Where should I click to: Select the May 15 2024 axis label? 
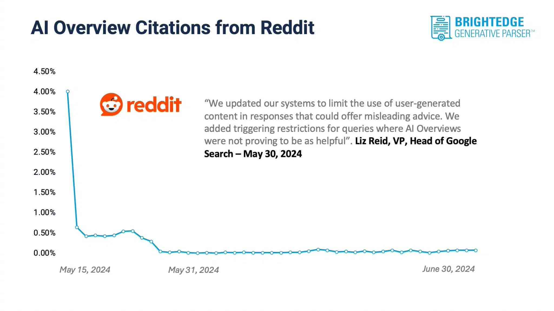pyautogui.click(x=85, y=270)
